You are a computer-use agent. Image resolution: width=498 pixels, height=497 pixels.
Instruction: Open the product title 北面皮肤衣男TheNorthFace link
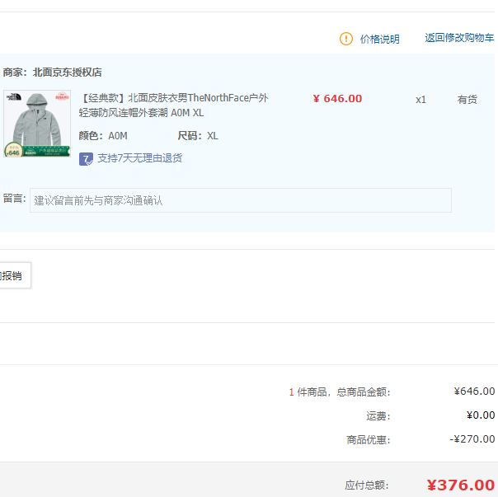tap(173, 105)
